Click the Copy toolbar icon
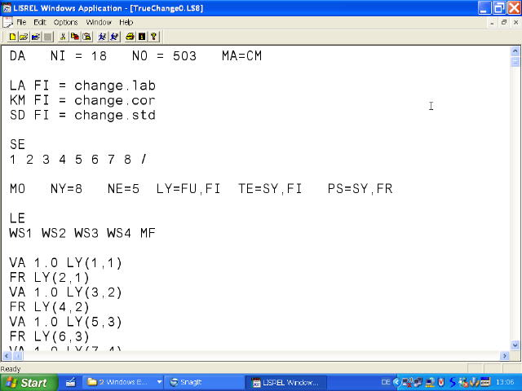Viewport: 522px width, 391px height. 74,37
